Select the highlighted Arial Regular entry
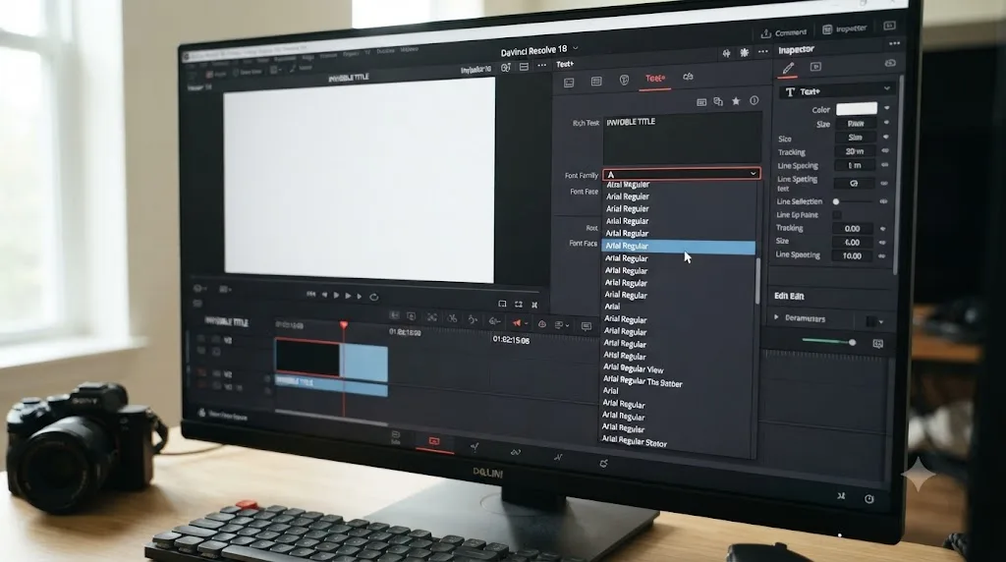Viewport: 1006px width, 562px height. point(678,247)
